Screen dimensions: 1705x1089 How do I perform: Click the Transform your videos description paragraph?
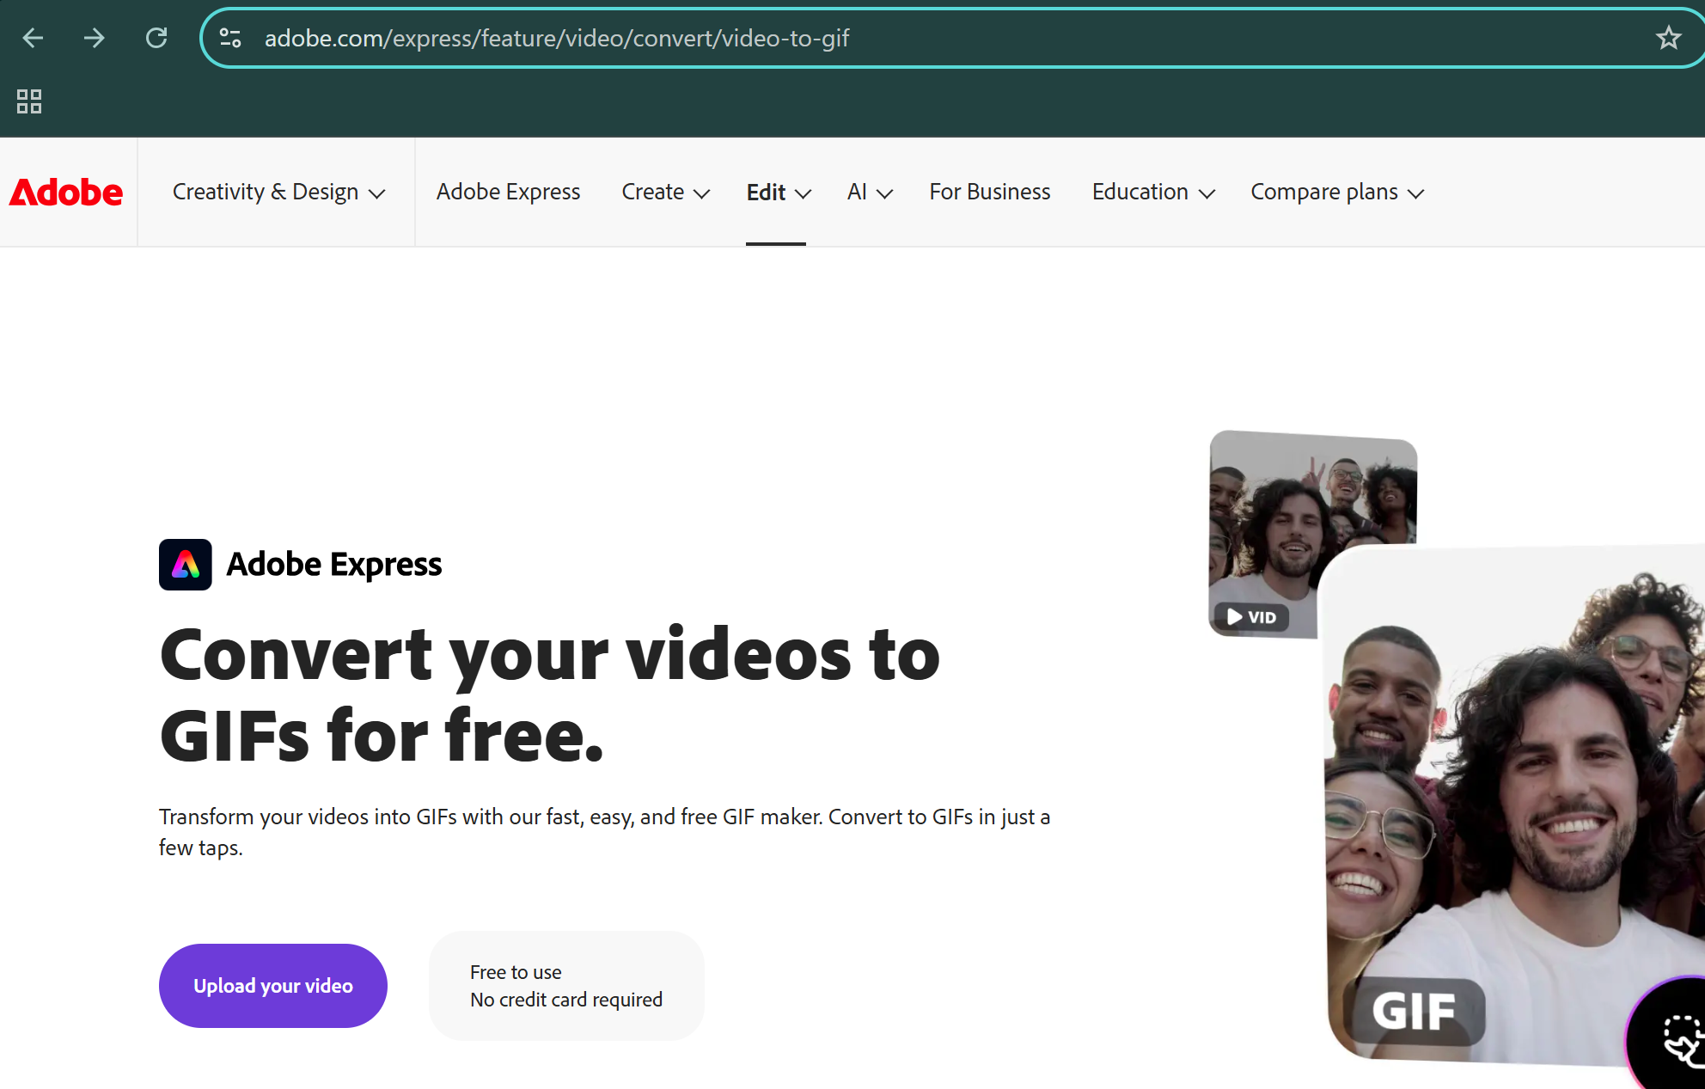coord(605,832)
